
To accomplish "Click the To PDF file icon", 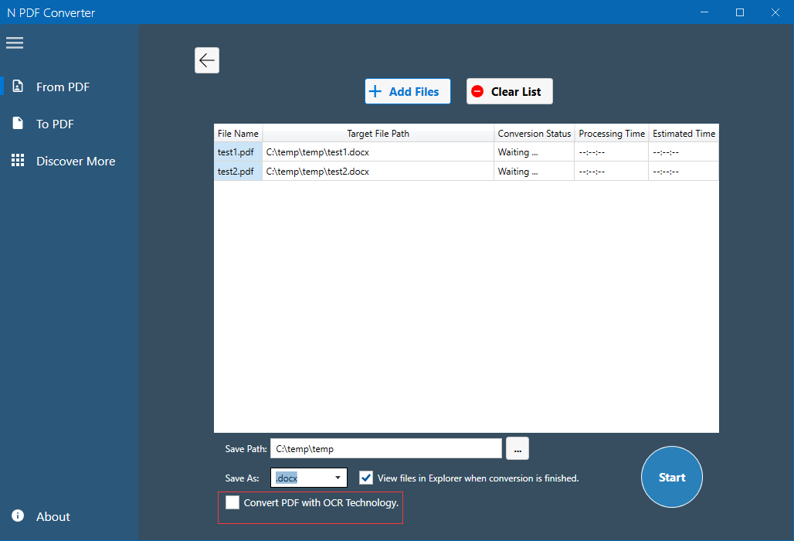I will coord(18,124).
